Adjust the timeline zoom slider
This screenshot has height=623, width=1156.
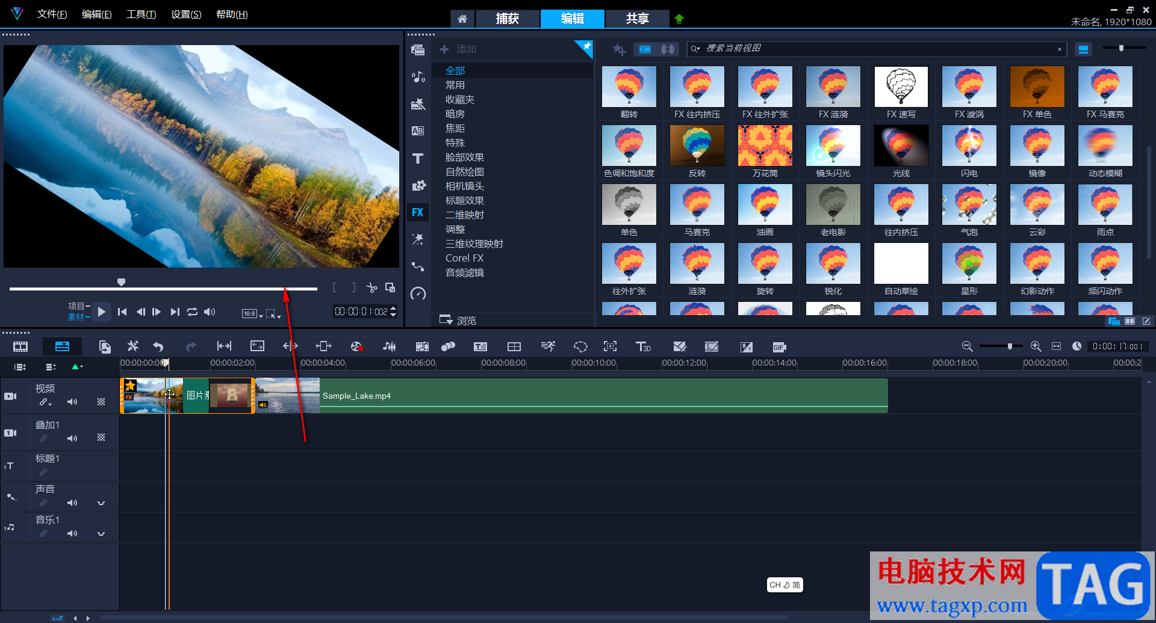click(1001, 346)
